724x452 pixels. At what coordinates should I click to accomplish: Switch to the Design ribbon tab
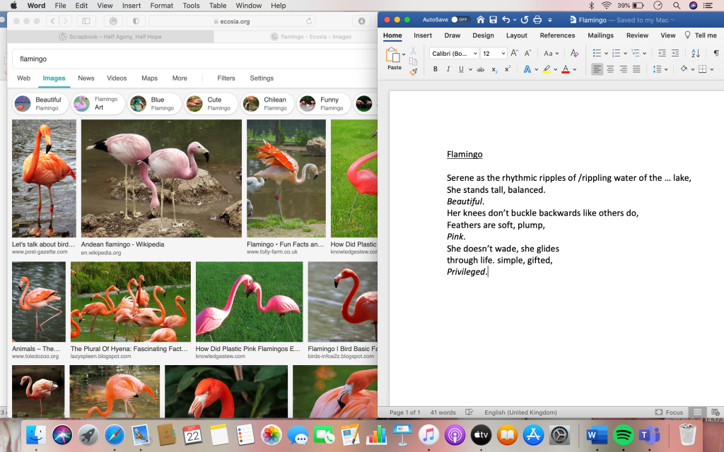[484, 35]
